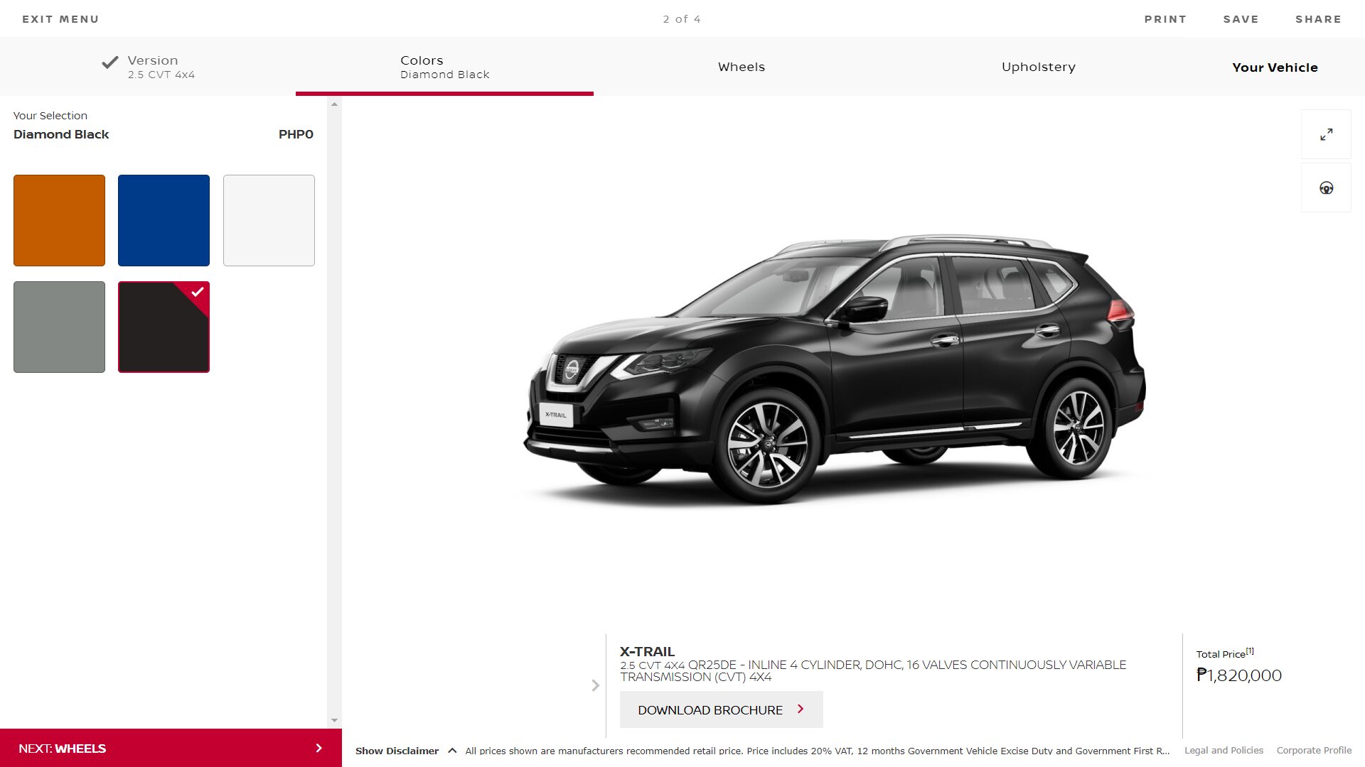
Task: Select the blue color swatch
Action: point(164,220)
